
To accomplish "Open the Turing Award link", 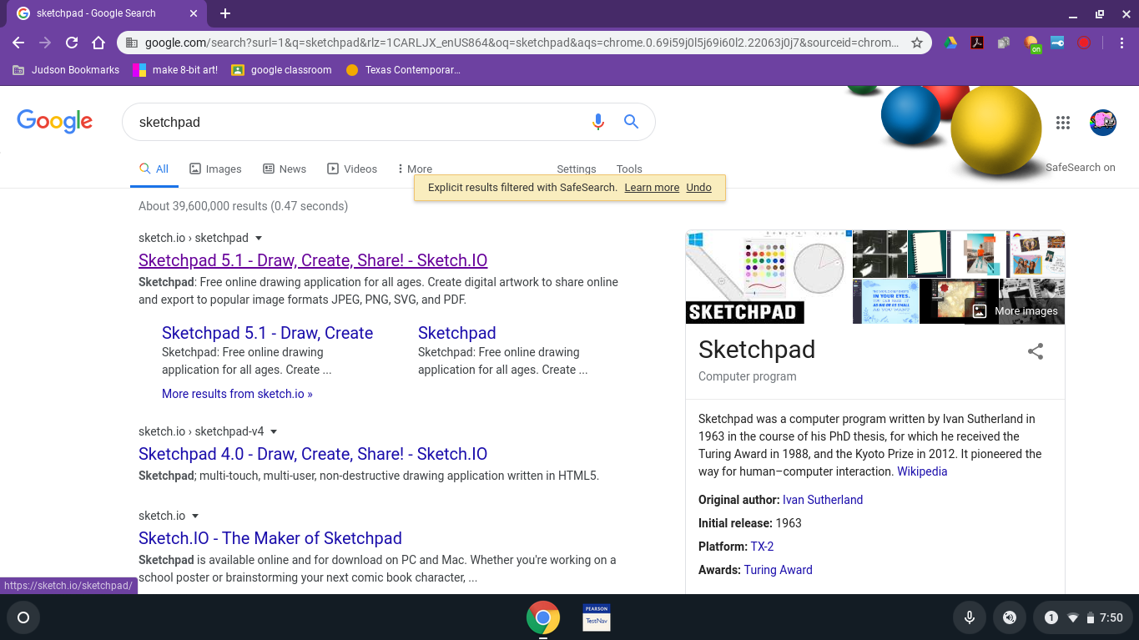I will coord(778,570).
